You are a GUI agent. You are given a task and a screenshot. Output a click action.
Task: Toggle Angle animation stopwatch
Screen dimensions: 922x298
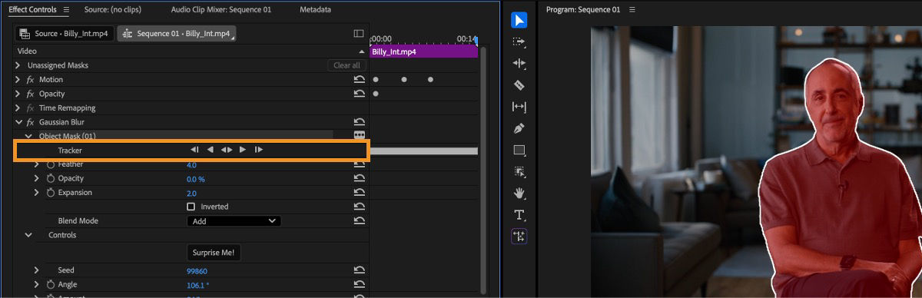51,285
